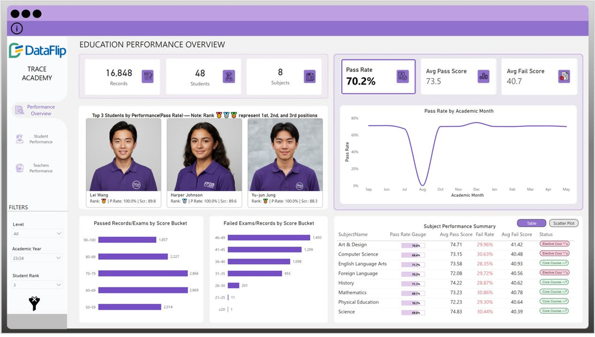This screenshot has width=595, height=337.
Task: Select the Avg Fail Score card
Action: point(539,76)
